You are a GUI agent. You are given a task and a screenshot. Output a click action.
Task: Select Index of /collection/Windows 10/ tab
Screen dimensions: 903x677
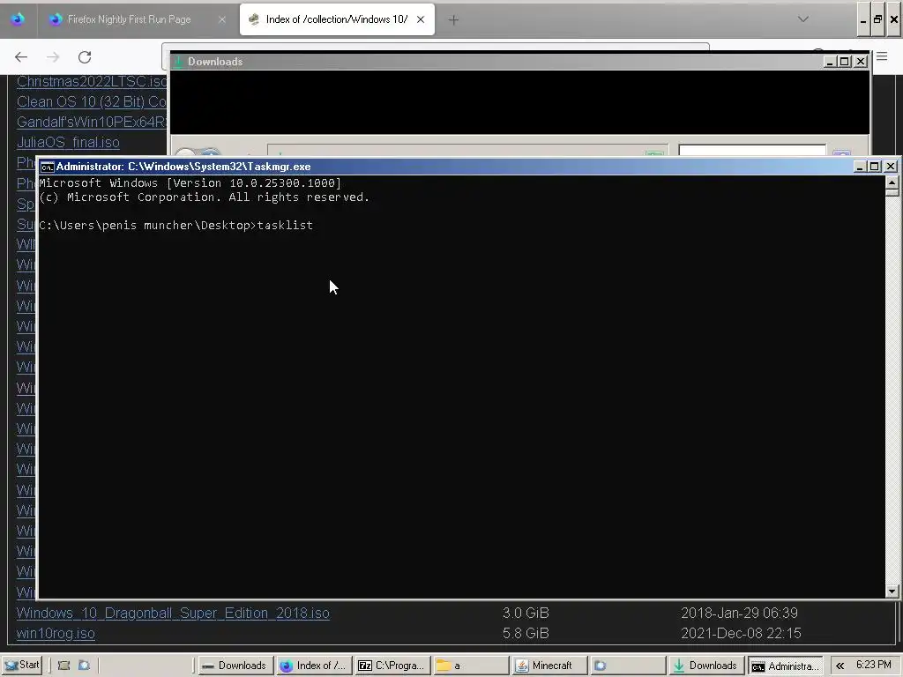point(337,19)
